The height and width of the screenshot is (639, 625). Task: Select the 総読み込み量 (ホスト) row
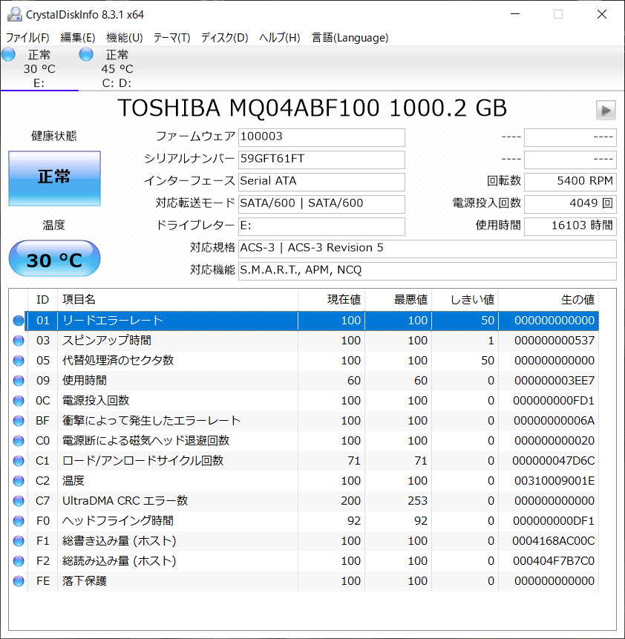(x=312, y=561)
